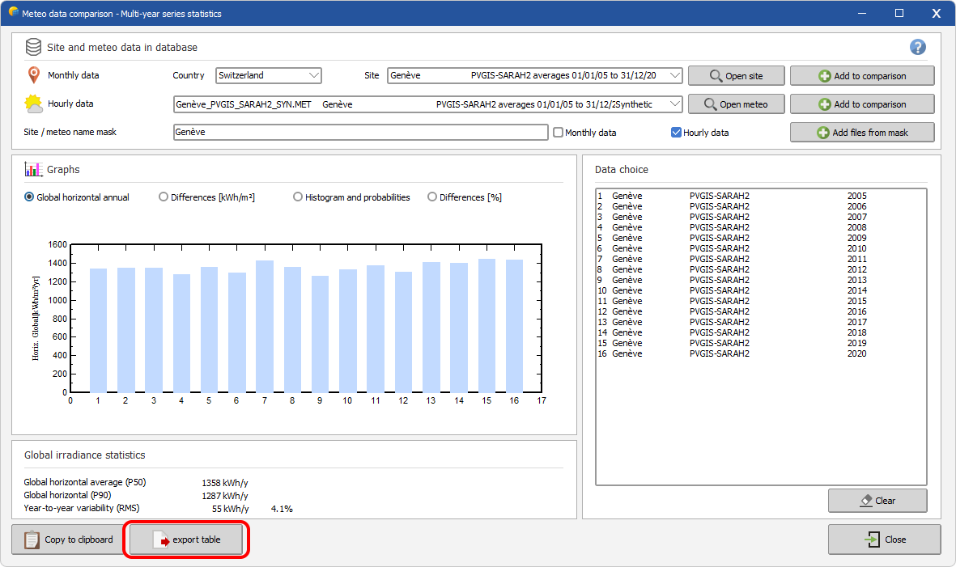
Task: Select row 13 Genève 2017 in Data choice
Action: 761,322
